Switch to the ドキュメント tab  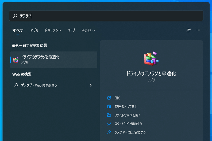(x=53, y=30)
